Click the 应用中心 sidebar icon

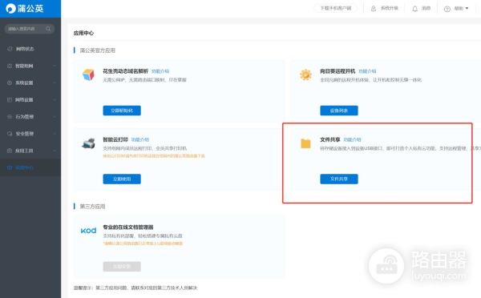10,167
